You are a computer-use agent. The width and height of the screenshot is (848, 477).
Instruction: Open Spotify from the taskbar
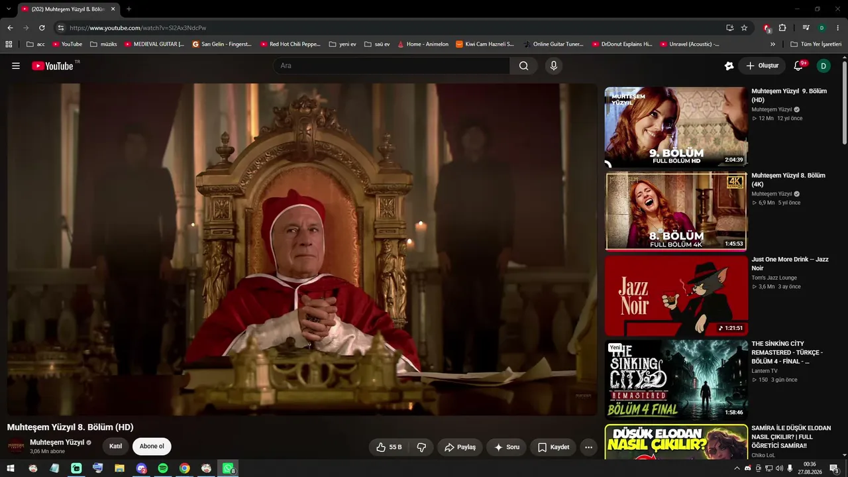[163, 468]
